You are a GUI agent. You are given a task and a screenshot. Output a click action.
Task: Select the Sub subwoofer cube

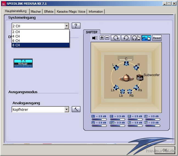[140, 78]
